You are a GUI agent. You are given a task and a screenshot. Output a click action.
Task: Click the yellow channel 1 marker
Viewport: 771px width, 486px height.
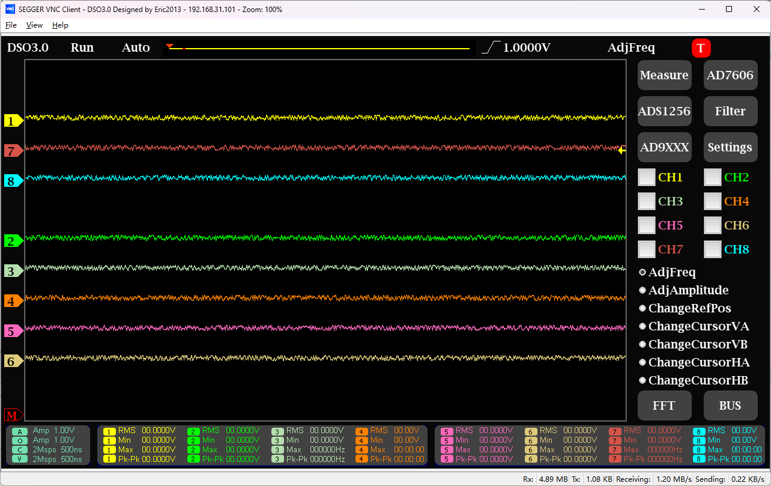coord(13,121)
